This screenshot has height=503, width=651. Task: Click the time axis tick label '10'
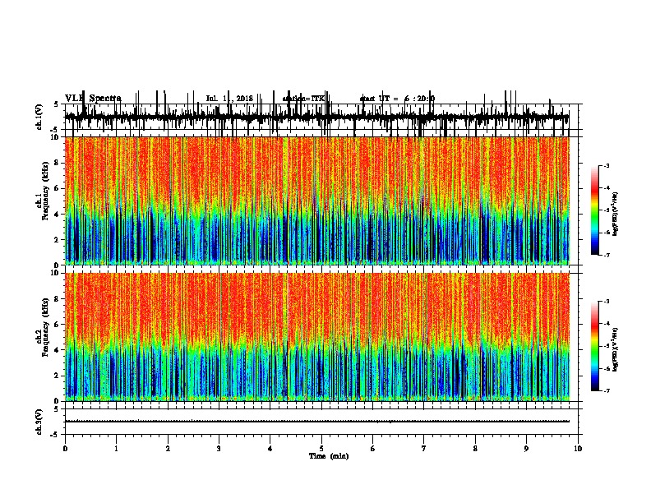[x=578, y=449]
